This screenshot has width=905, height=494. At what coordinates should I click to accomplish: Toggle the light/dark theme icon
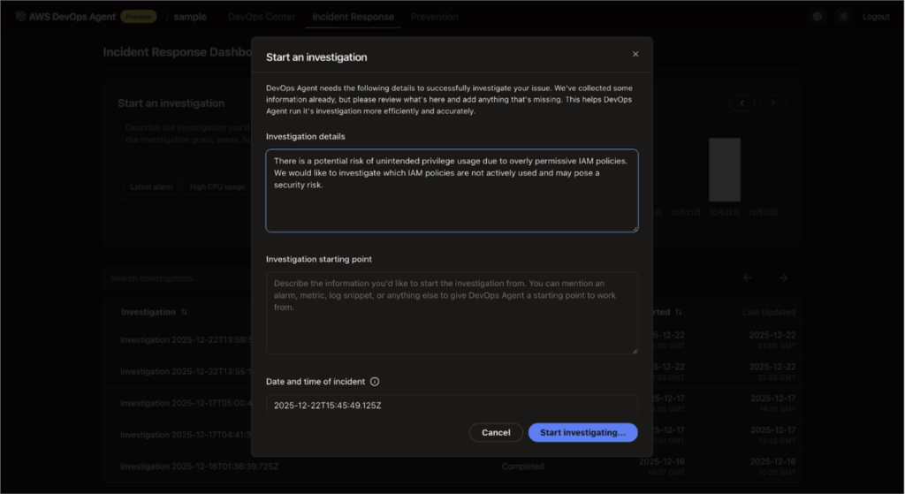pyautogui.click(x=843, y=17)
